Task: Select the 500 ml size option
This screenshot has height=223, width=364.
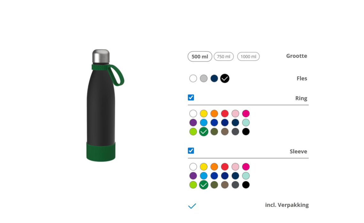Action: pyautogui.click(x=200, y=57)
